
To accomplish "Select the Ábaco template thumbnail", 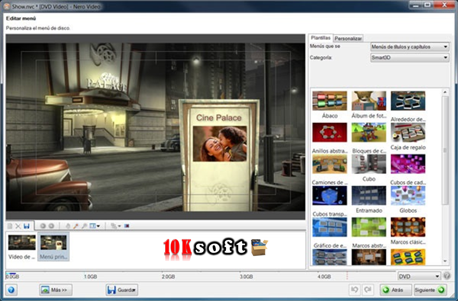I will coord(330,100).
